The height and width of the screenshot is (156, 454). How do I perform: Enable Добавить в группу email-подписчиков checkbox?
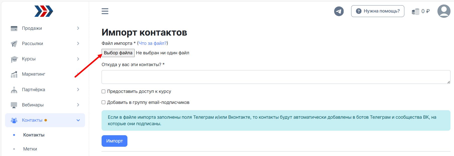click(x=103, y=102)
